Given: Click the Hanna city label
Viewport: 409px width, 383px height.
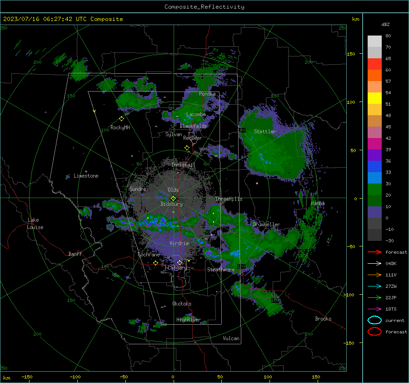Looking at the screenshot, I should 318,203.
